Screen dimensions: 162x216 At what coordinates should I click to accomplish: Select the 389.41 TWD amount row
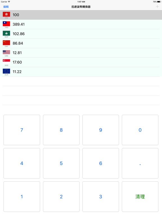click(81, 24)
